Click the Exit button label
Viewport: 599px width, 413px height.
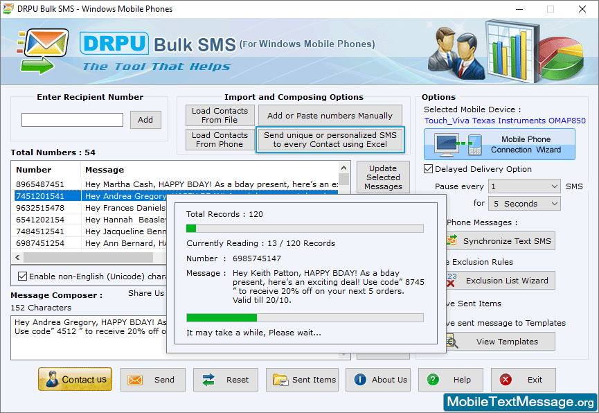tap(535, 380)
